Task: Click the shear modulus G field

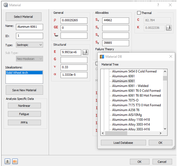Action: (74, 60)
